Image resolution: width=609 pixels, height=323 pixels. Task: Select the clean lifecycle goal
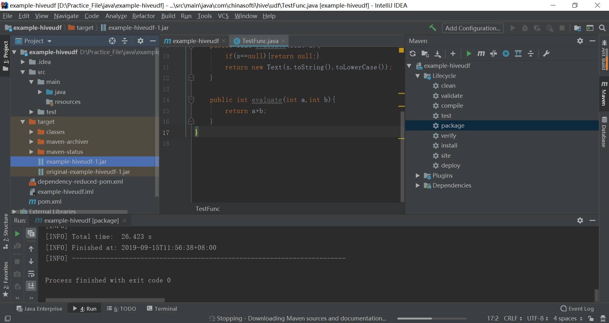click(x=448, y=86)
